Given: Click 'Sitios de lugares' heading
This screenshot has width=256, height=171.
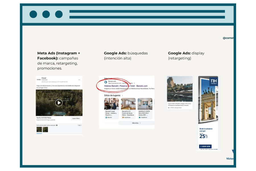Looking at the screenshot, I should click(x=112, y=95).
